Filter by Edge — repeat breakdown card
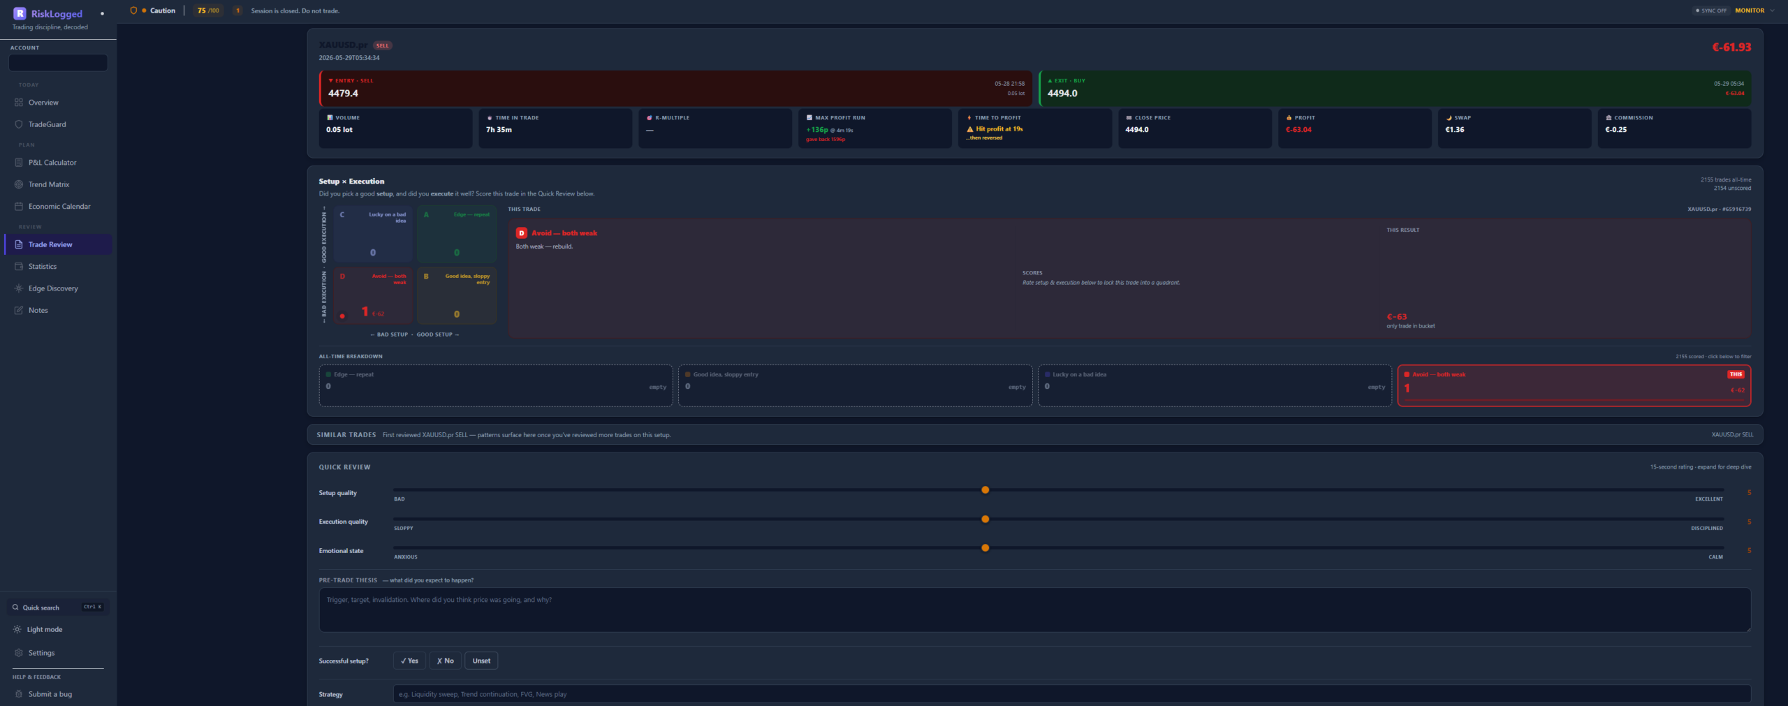Screen dimensions: 1788x706 pos(496,385)
